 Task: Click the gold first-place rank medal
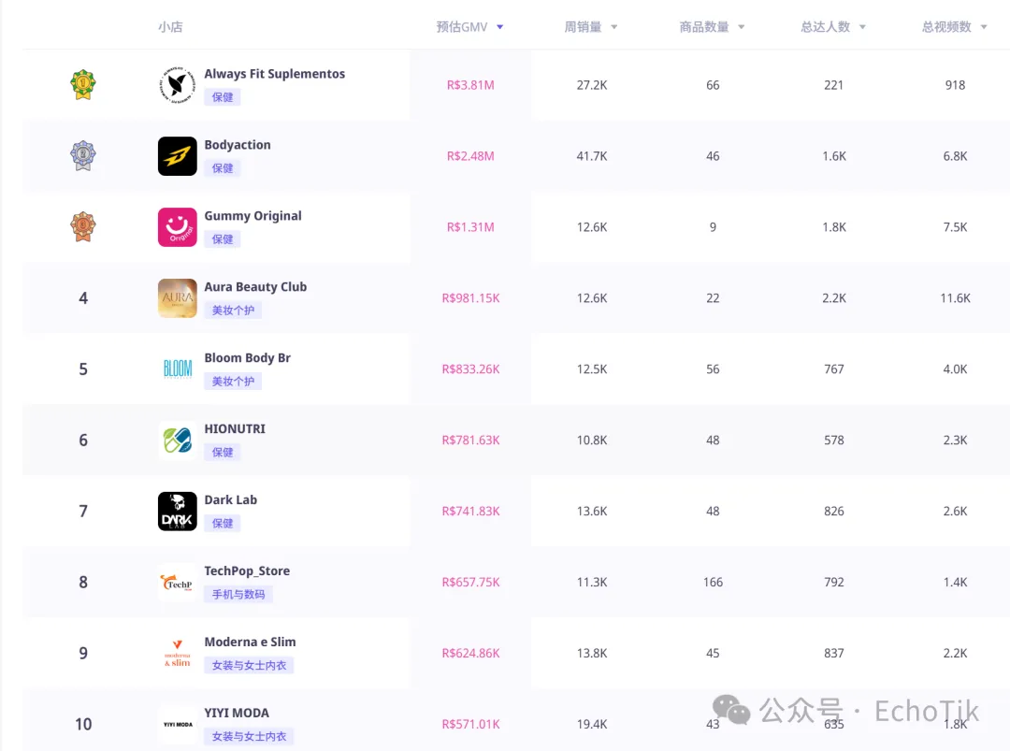pyautogui.click(x=83, y=85)
